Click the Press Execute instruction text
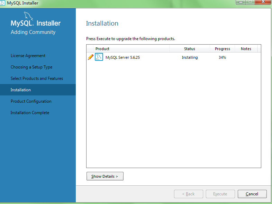 130,39
